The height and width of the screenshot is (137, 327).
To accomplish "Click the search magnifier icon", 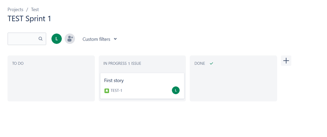I will click(40, 39).
